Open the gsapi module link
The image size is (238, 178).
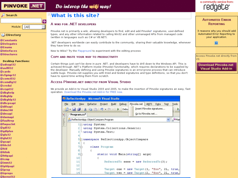tap(7, 142)
